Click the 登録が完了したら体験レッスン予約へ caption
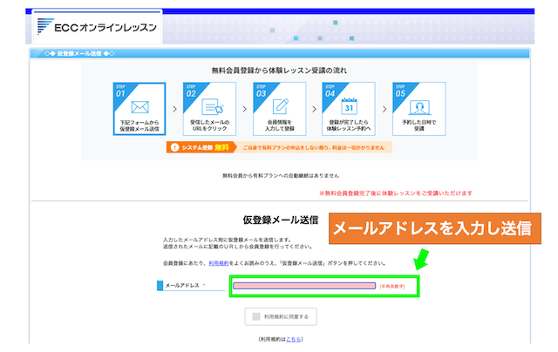 coord(349,125)
